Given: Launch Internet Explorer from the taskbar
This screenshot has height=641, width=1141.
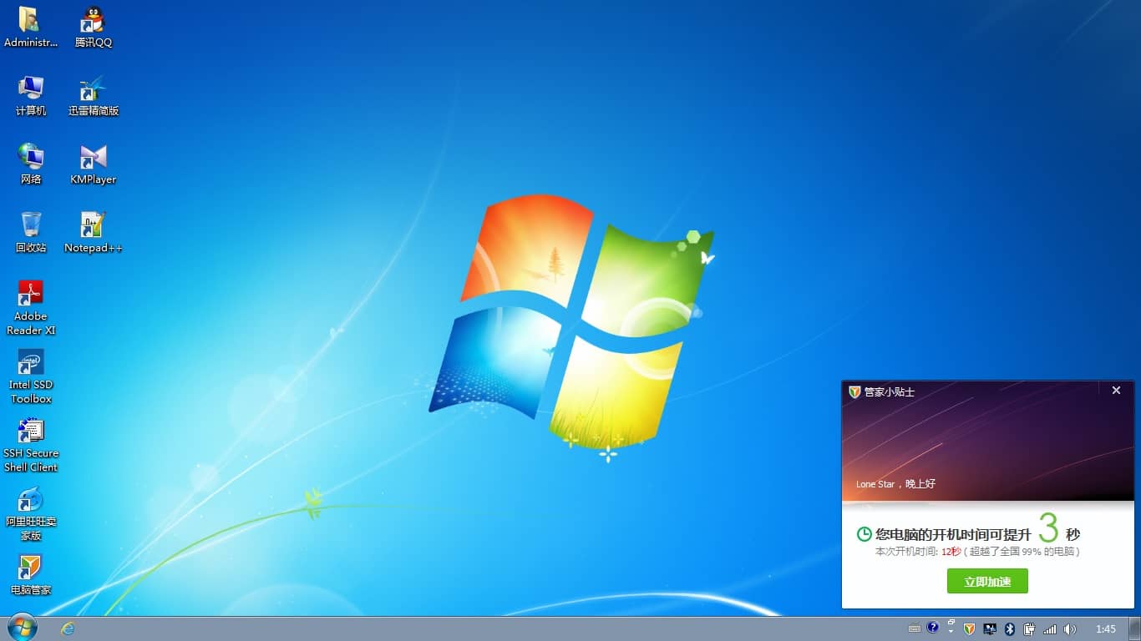Looking at the screenshot, I should tap(68, 628).
